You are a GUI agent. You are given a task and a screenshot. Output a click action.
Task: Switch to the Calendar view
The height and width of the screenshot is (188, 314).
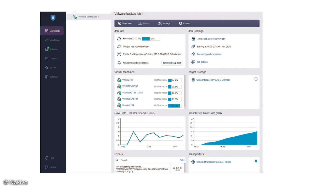pyautogui.click(x=52, y=58)
